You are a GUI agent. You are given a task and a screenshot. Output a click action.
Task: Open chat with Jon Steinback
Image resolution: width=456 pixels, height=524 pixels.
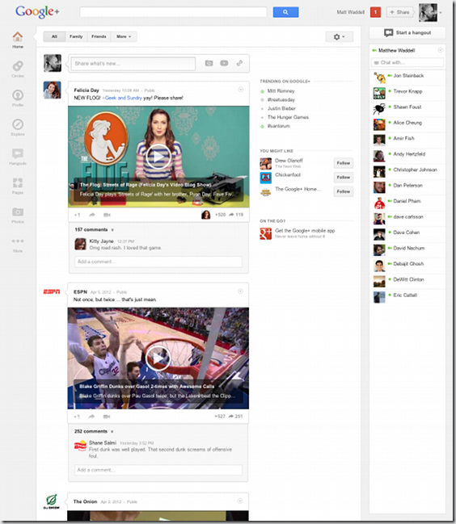(407, 78)
